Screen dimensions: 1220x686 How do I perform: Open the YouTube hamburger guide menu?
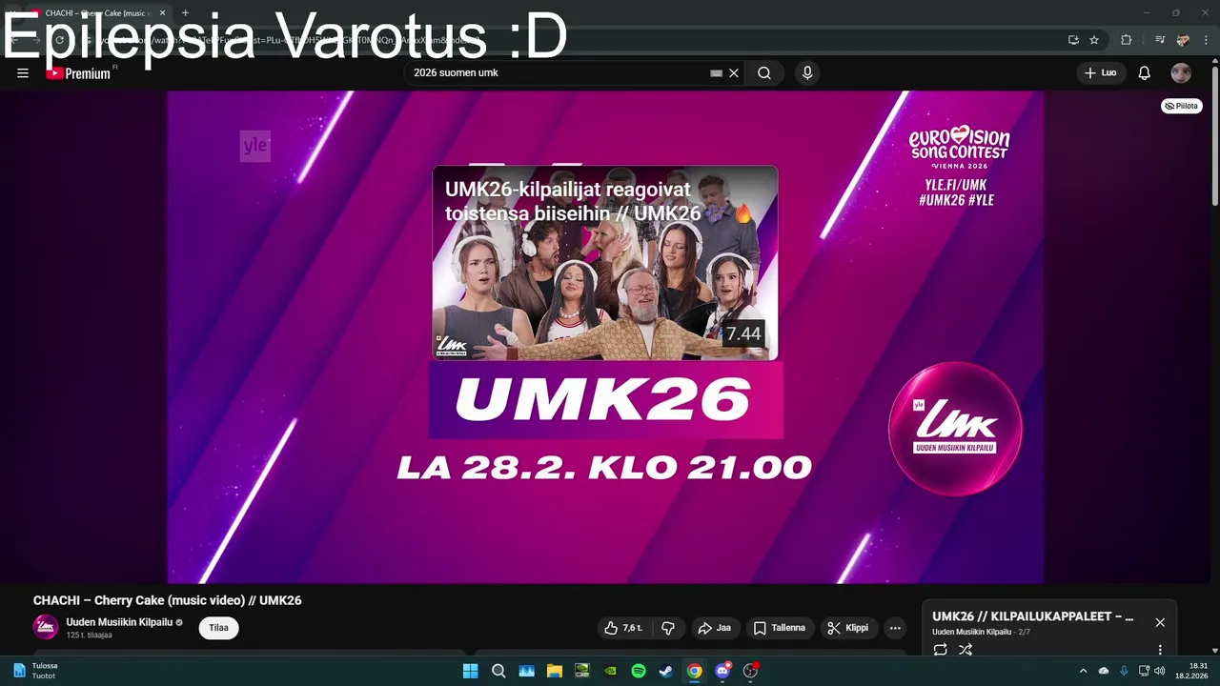[x=23, y=73]
